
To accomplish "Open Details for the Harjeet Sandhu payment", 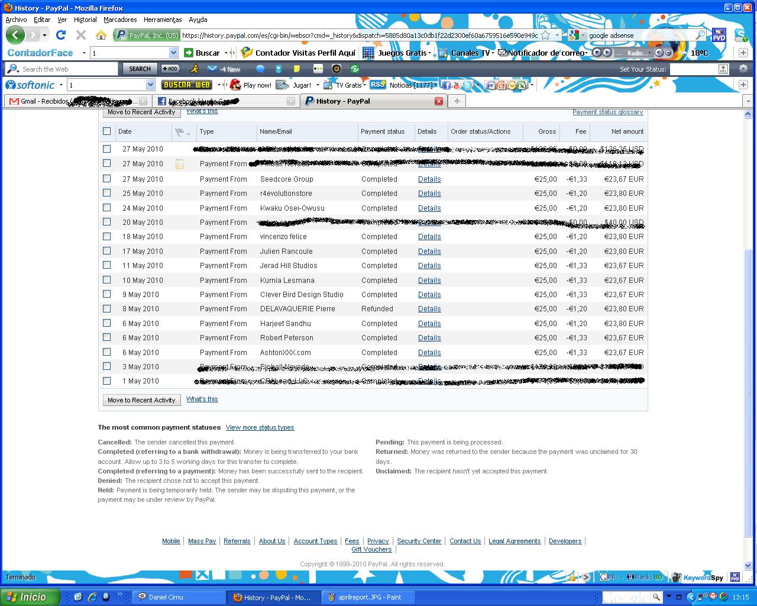I will [429, 323].
